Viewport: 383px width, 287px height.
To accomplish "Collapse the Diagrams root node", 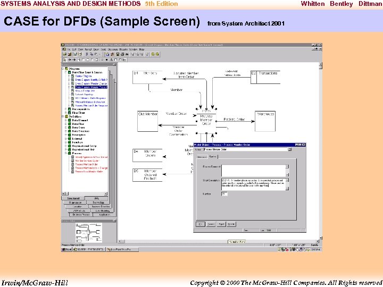I will click(x=63, y=69).
